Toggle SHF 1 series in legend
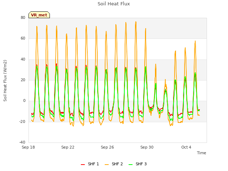This screenshot has width=228, height=171. click(90, 164)
